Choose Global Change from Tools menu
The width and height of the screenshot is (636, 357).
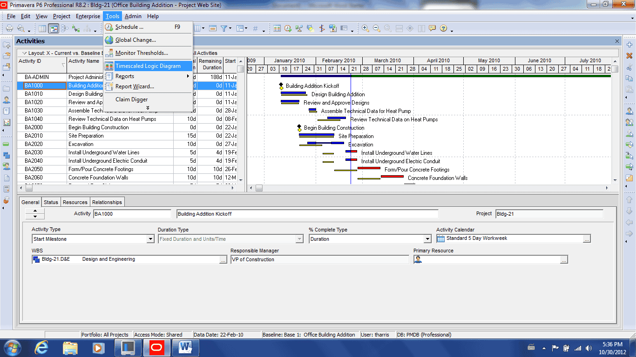135,40
